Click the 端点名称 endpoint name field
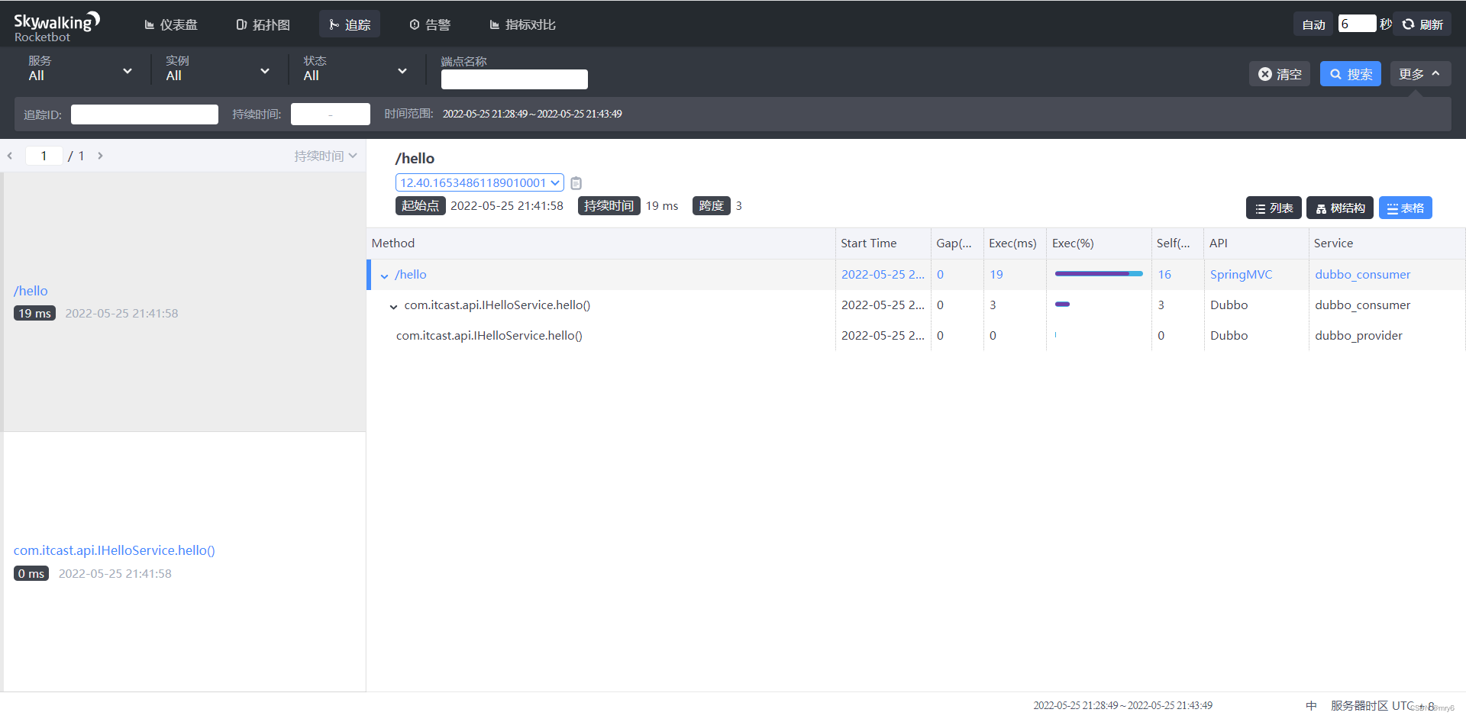The height and width of the screenshot is (719, 1466). (x=515, y=79)
